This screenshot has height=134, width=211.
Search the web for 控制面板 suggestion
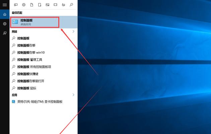click(x=44, y=38)
